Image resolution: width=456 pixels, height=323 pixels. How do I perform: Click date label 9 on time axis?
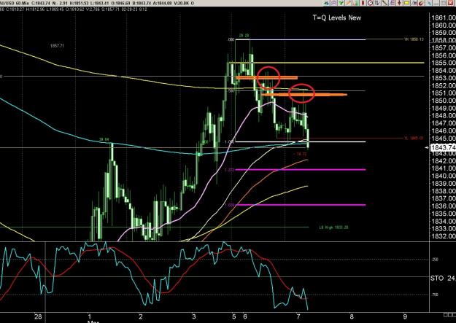pos(404,316)
